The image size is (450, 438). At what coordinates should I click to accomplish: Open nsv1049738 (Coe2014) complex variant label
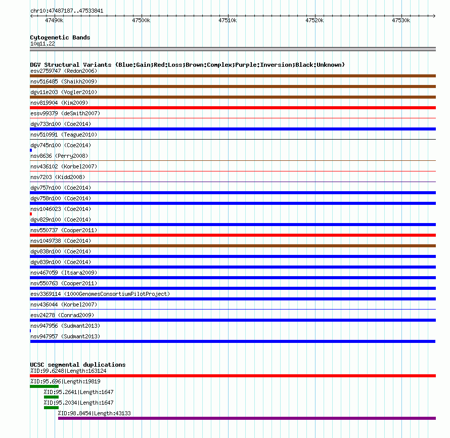(x=61, y=241)
